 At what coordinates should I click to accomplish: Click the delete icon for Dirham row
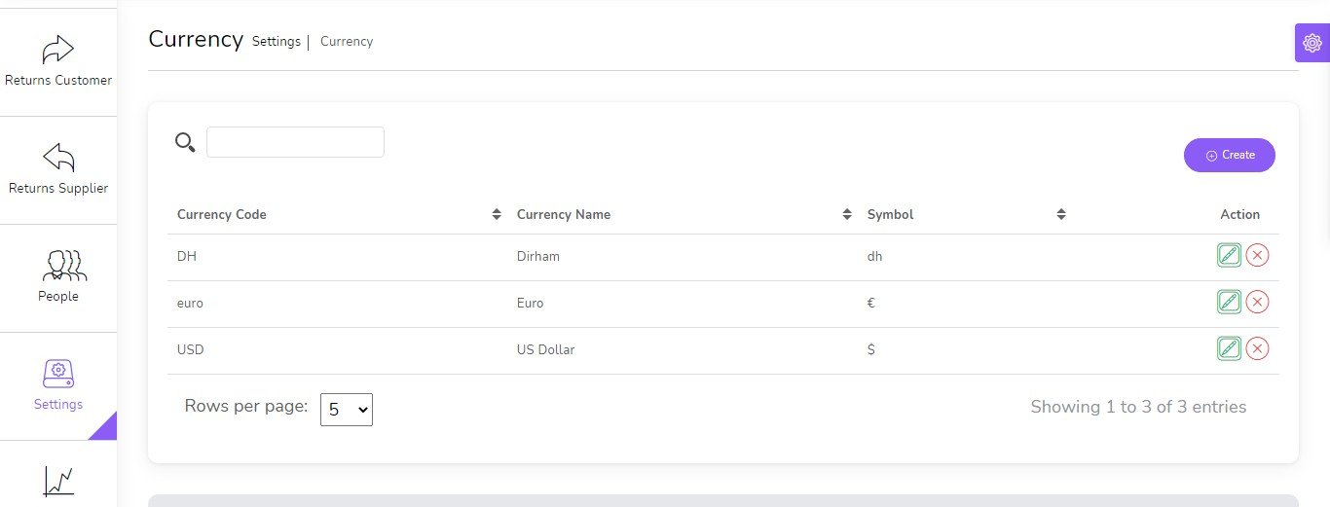click(x=1257, y=256)
